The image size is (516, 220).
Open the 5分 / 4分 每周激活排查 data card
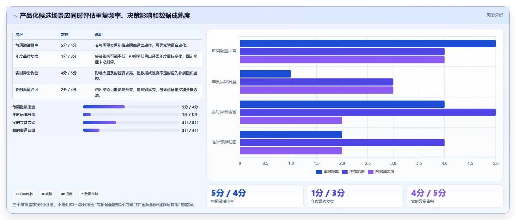tap(255, 196)
